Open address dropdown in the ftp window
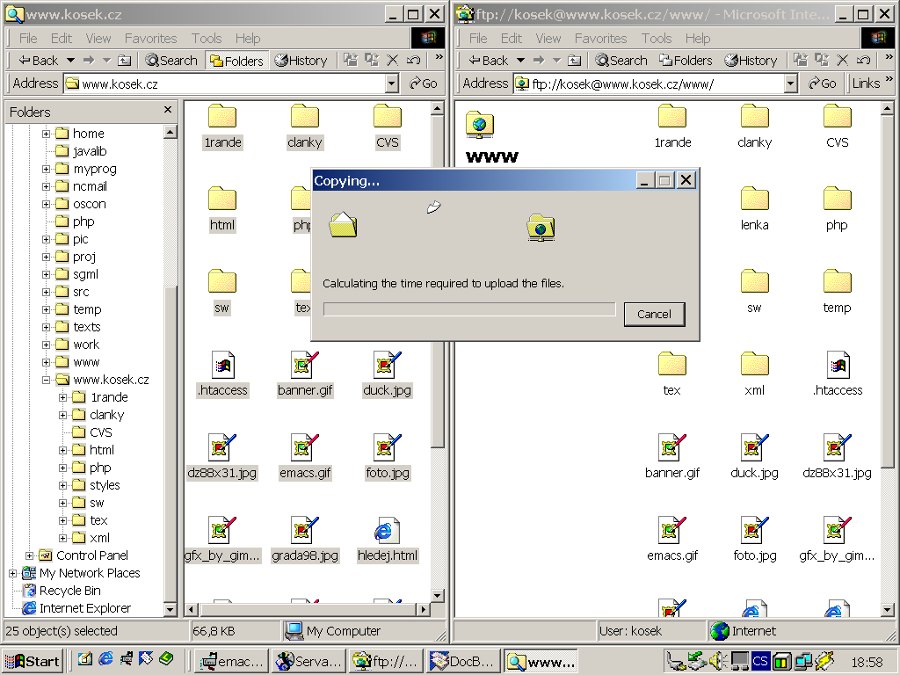Viewport: 900px width, 675px height. (x=791, y=83)
